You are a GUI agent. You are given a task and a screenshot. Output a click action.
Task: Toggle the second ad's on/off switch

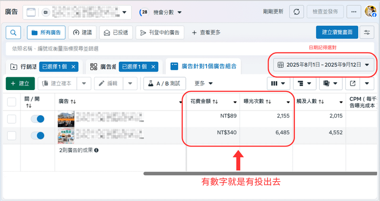click(x=37, y=136)
